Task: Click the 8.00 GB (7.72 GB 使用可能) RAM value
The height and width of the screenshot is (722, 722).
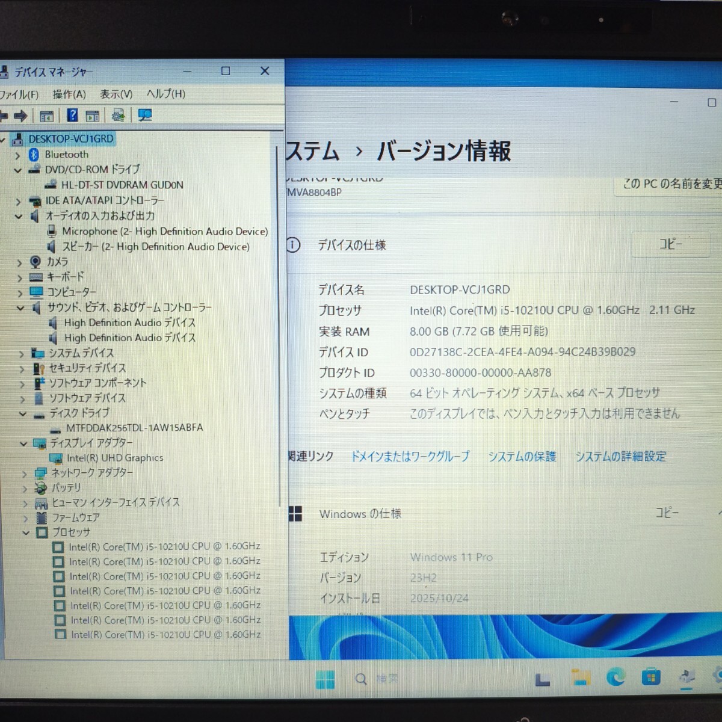Action: point(479,331)
